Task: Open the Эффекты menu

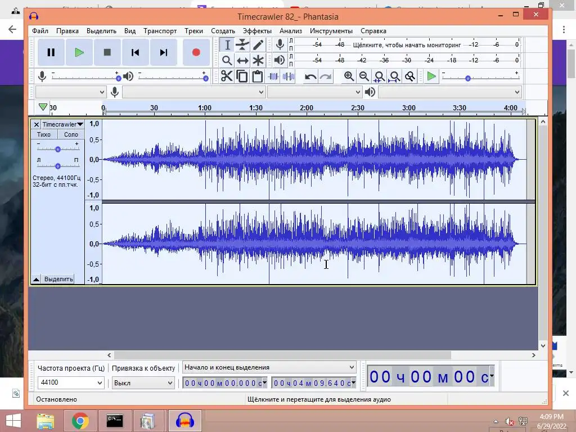Action: (x=257, y=31)
